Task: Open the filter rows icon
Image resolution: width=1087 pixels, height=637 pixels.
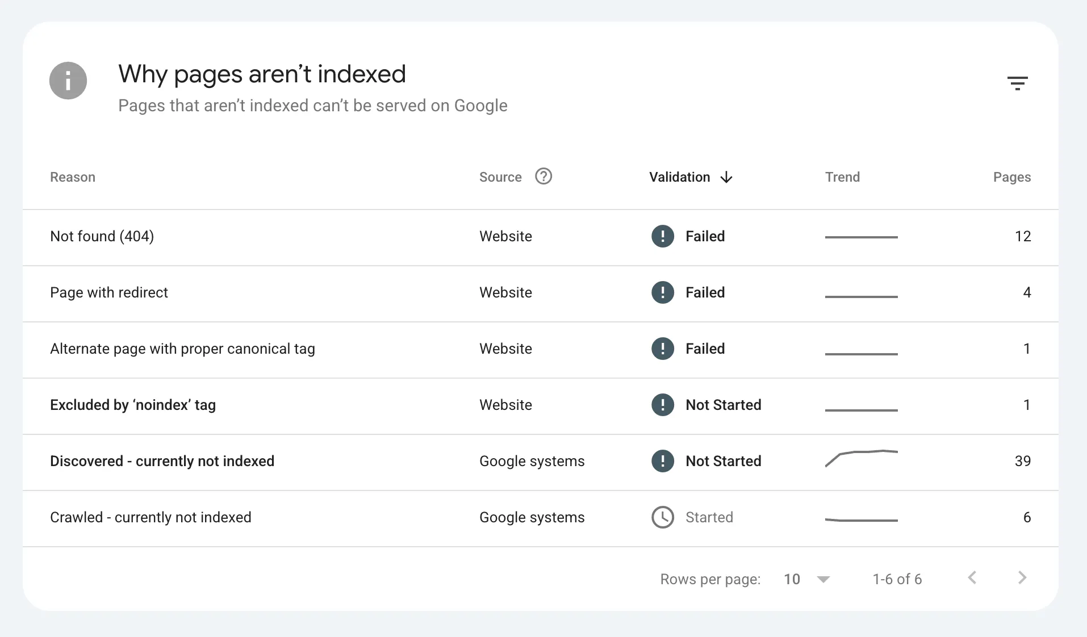Action: click(1017, 83)
